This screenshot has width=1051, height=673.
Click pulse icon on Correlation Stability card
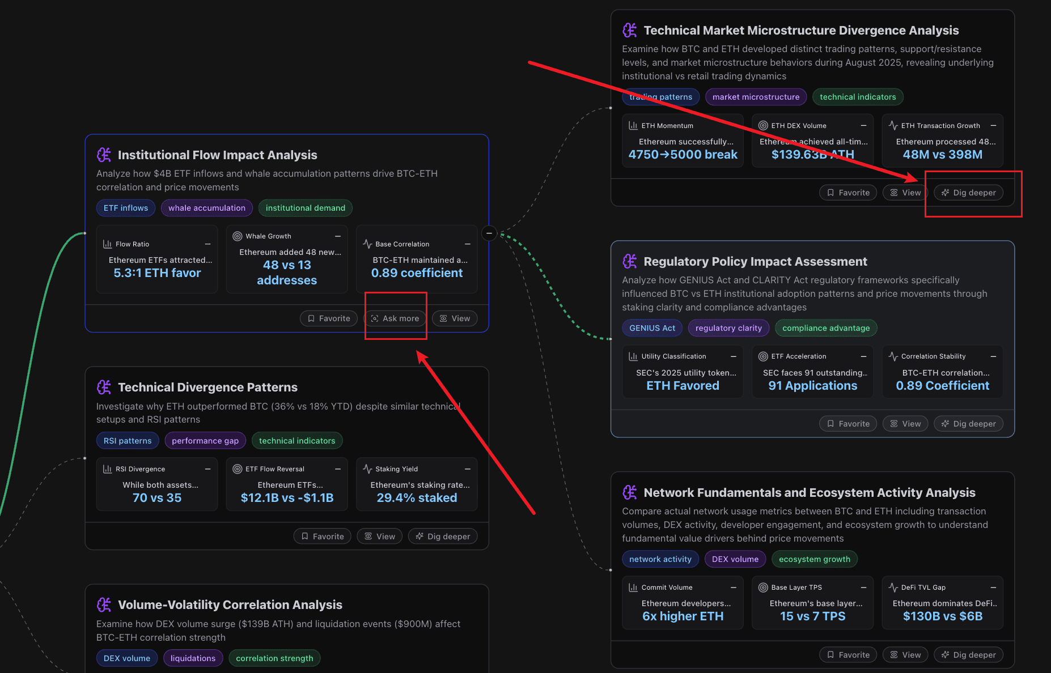click(x=893, y=356)
